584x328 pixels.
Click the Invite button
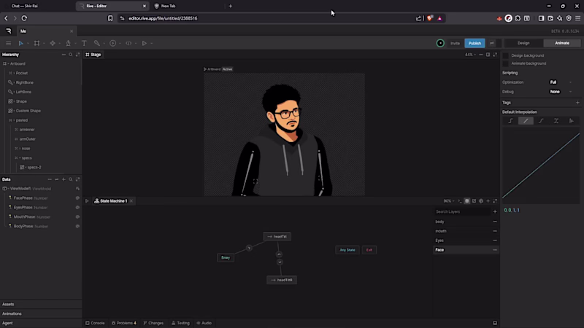pyautogui.click(x=455, y=43)
